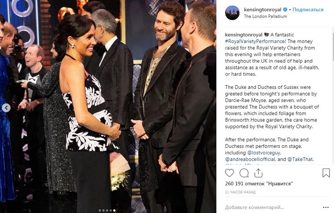Like the post with heart icon
Image resolution: width=334 pixels, height=213 pixels.
point(230,173)
